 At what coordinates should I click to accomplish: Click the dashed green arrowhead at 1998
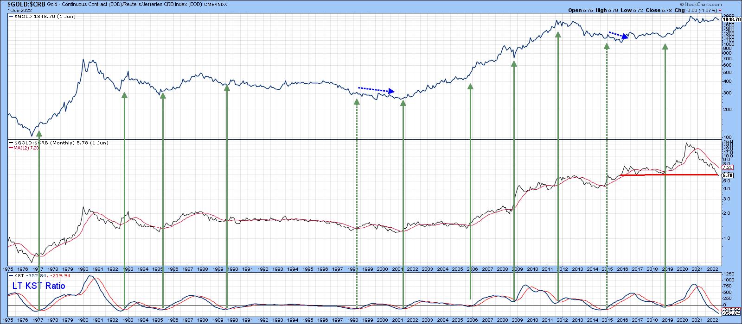click(x=357, y=101)
